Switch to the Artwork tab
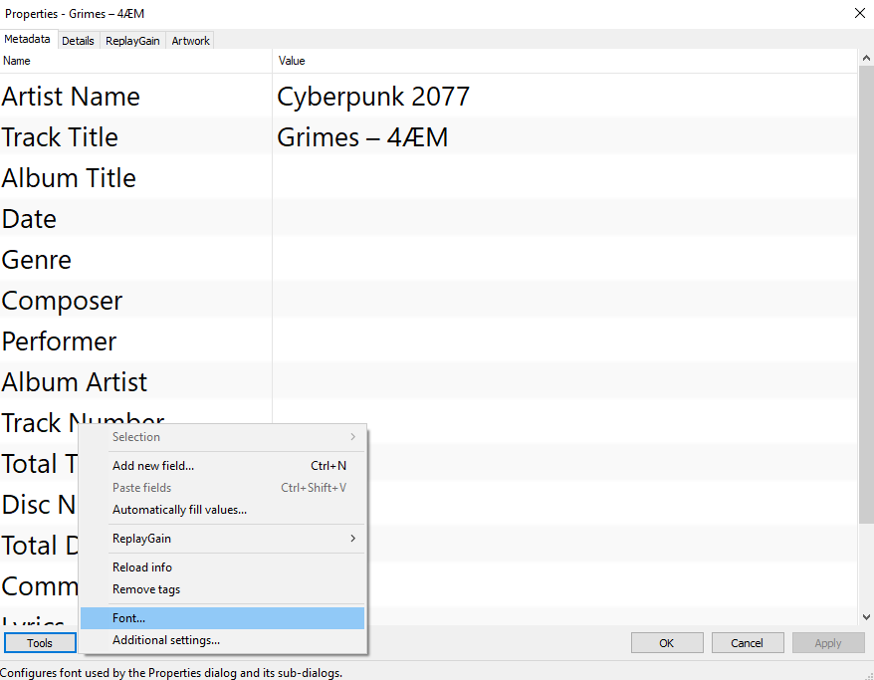 point(190,41)
